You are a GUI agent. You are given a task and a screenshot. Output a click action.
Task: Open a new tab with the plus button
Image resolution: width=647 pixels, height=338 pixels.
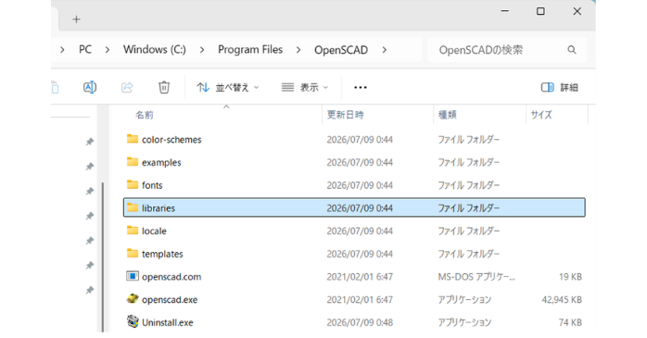[76, 19]
